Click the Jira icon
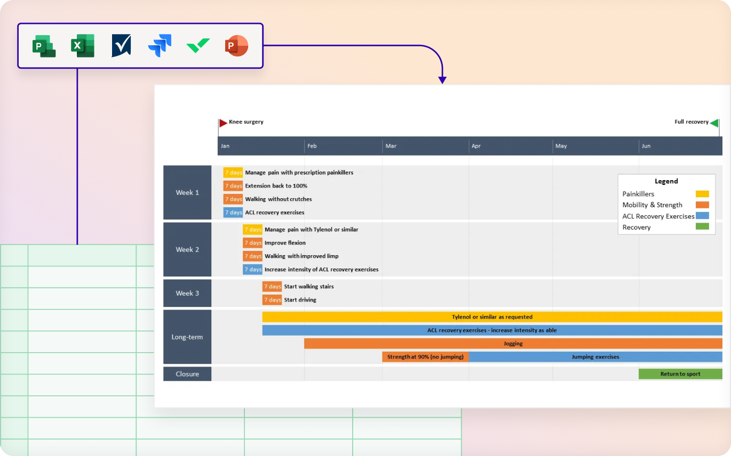The height and width of the screenshot is (456, 731). coord(160,46)
